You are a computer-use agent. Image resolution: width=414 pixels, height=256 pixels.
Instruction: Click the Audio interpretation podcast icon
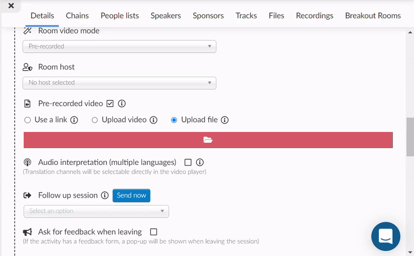point(27,162)
